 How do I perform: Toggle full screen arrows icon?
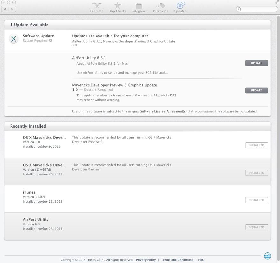coord(277,2)
